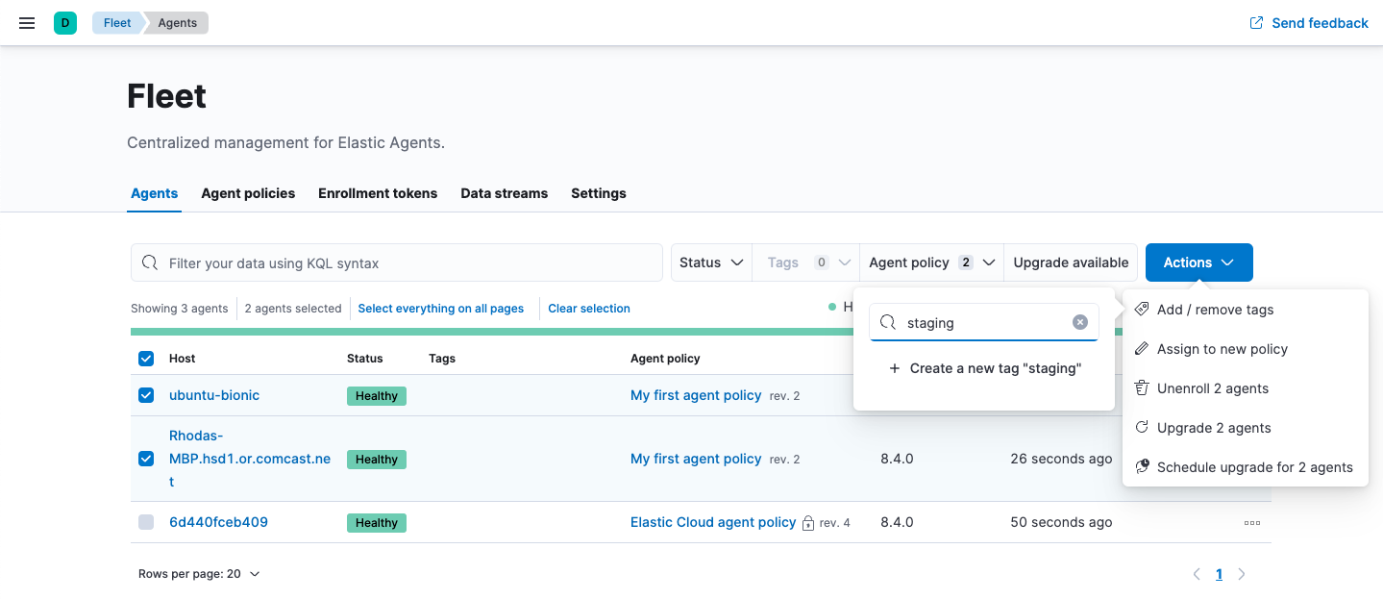Switch to the Agent policies tab
1383x599 pixels.
248,193
